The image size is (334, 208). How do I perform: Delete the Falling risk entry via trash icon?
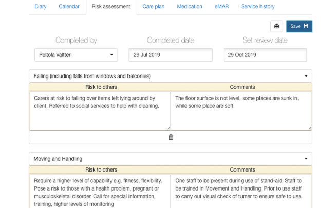[x=171, y=137]
